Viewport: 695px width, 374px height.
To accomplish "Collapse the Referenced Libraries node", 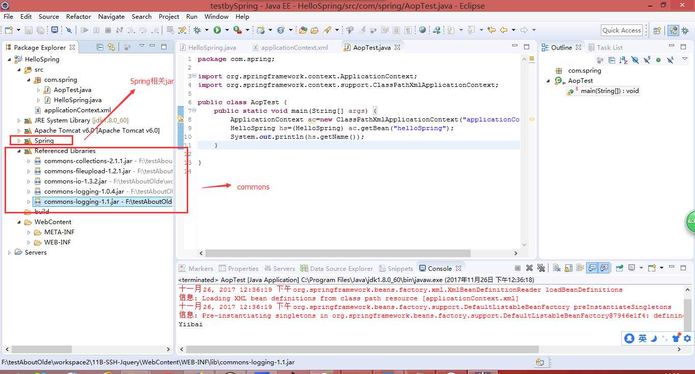I will [19, 151].
